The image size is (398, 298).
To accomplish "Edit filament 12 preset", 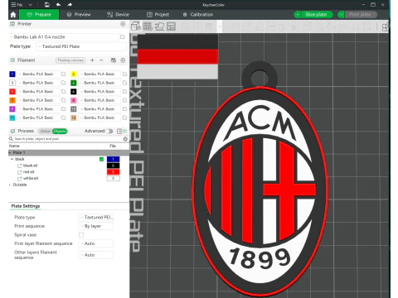I will pos(124,118).
